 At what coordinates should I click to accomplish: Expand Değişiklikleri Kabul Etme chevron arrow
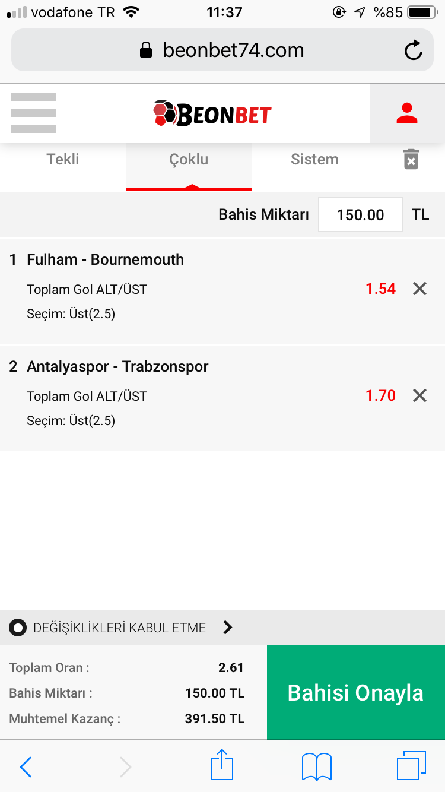pos(227,628)
